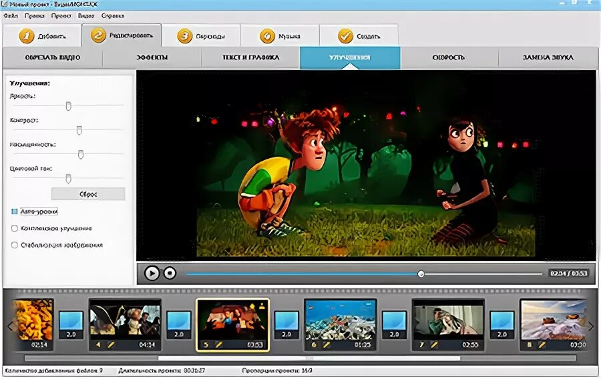The image size is (601, 379).
Task: Click the 02:55 duration on clip 7
Action: pos(470,345)
